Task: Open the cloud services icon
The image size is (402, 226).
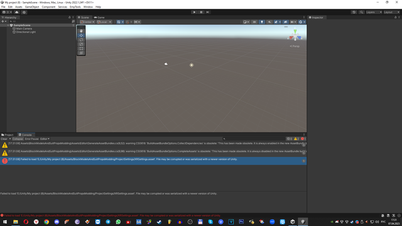Action: coord(17,12)
